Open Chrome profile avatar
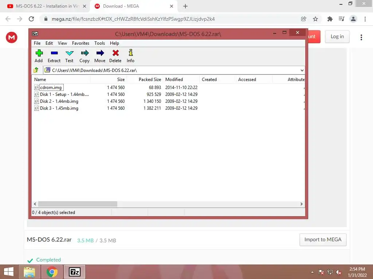Screen dimensions: 373x279 (x=353, y=19)
